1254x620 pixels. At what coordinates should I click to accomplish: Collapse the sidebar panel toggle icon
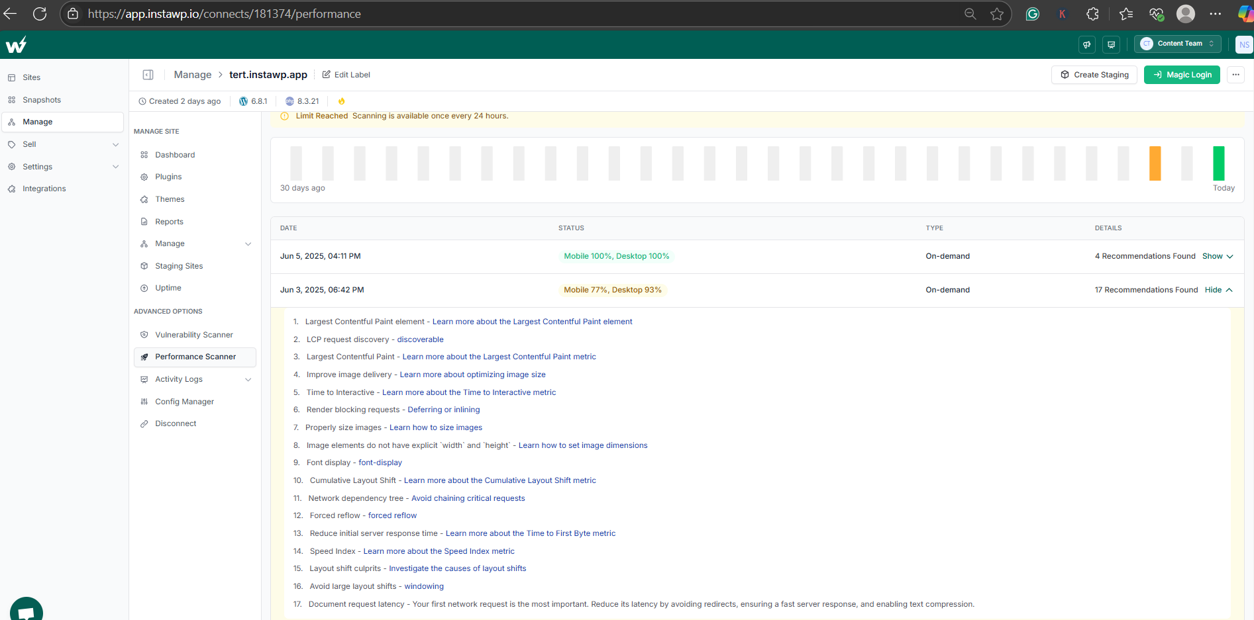(x=148, y=75)
